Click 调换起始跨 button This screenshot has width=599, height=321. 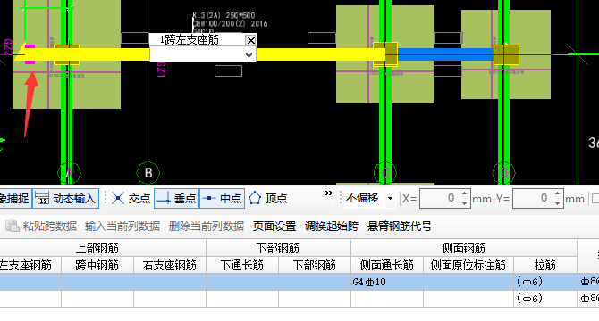click(332, 226)
